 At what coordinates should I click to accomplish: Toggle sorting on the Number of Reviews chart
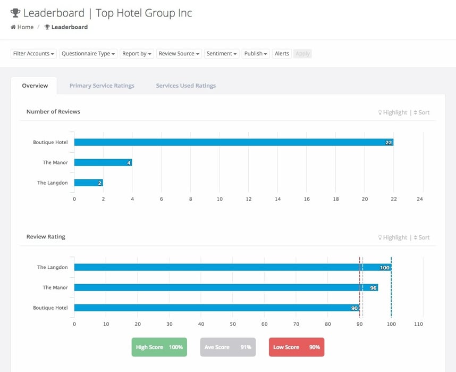click(x=422, y=112)
